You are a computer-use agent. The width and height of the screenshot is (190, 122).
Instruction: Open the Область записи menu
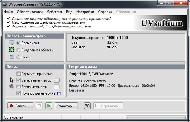[x=30, y=12]
